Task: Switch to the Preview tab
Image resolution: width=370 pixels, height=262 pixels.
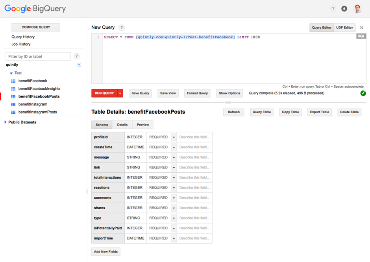Action: click(x=143, y=125)
